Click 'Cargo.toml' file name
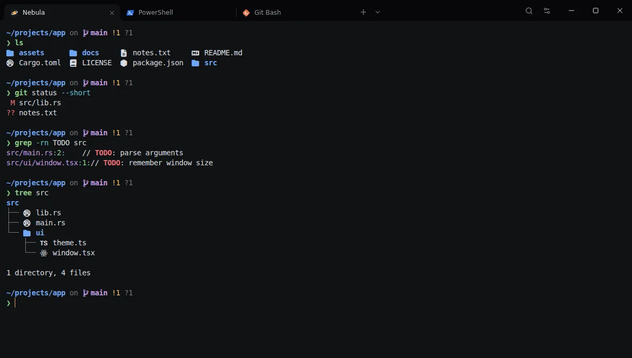 point(40,63)
